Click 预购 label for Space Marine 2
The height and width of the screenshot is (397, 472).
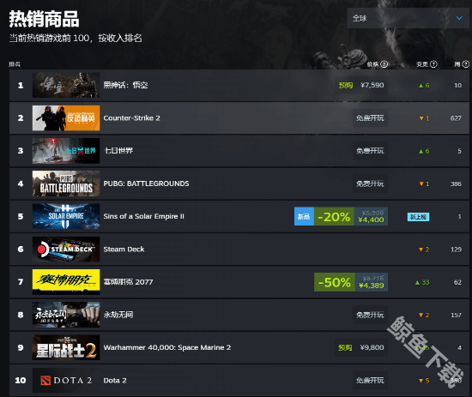coord(345,347)
